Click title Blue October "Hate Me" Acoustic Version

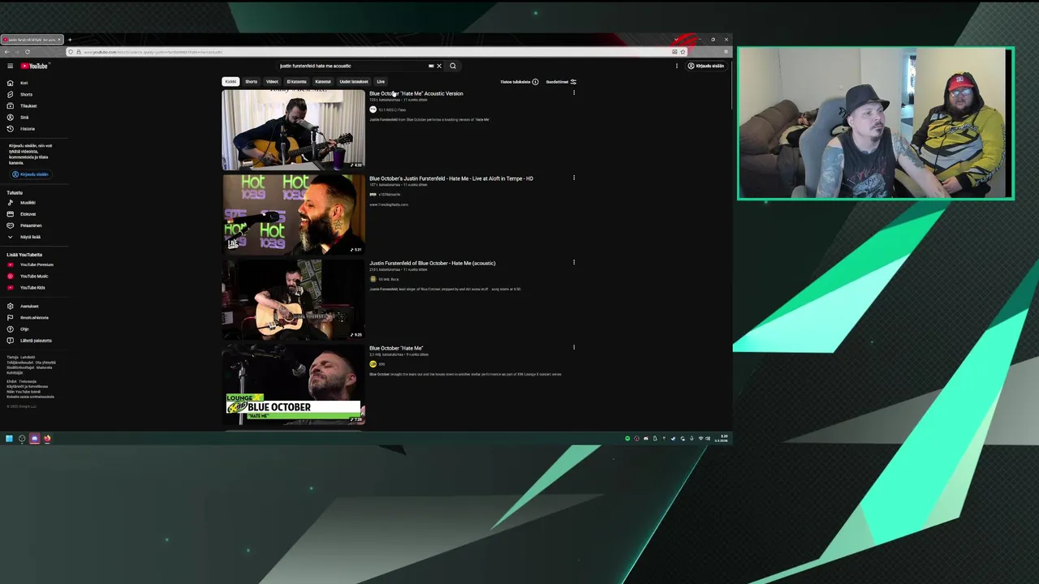coord(416,93)
